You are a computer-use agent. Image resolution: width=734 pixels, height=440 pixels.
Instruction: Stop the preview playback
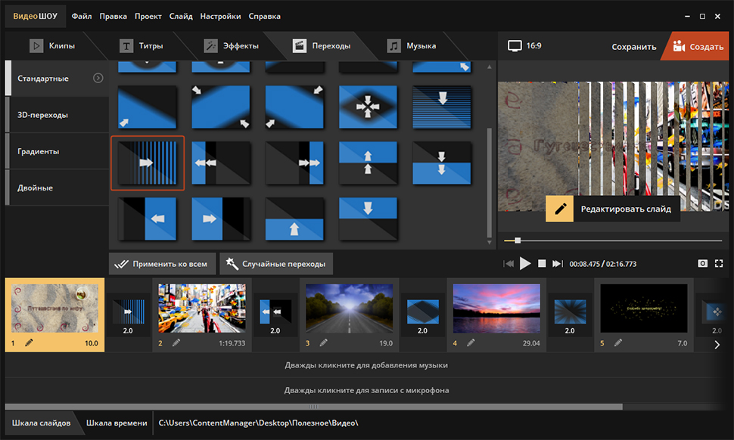click(542, 264)
